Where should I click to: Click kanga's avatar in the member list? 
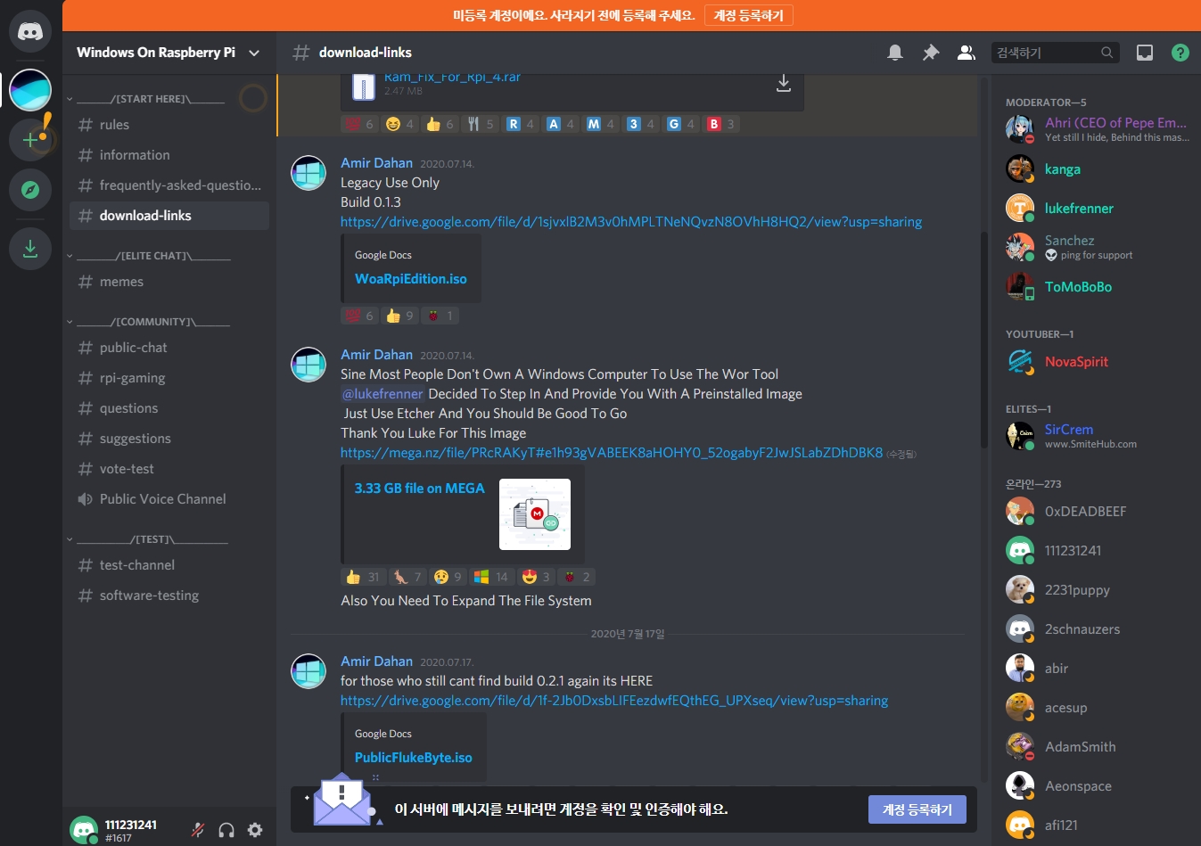pyautogui.click(x=1020, y=169)
